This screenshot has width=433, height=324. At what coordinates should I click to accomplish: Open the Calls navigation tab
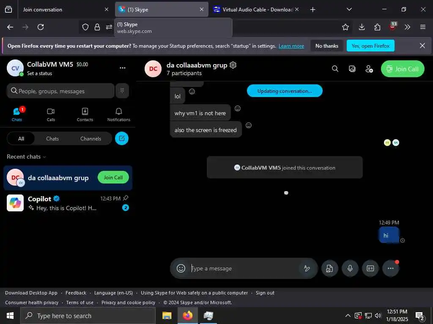pyautogui.click(x=51, y=114)
